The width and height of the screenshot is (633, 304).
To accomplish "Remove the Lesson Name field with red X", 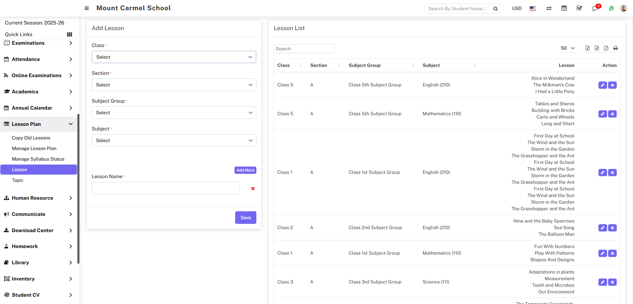I will (253, 188).
